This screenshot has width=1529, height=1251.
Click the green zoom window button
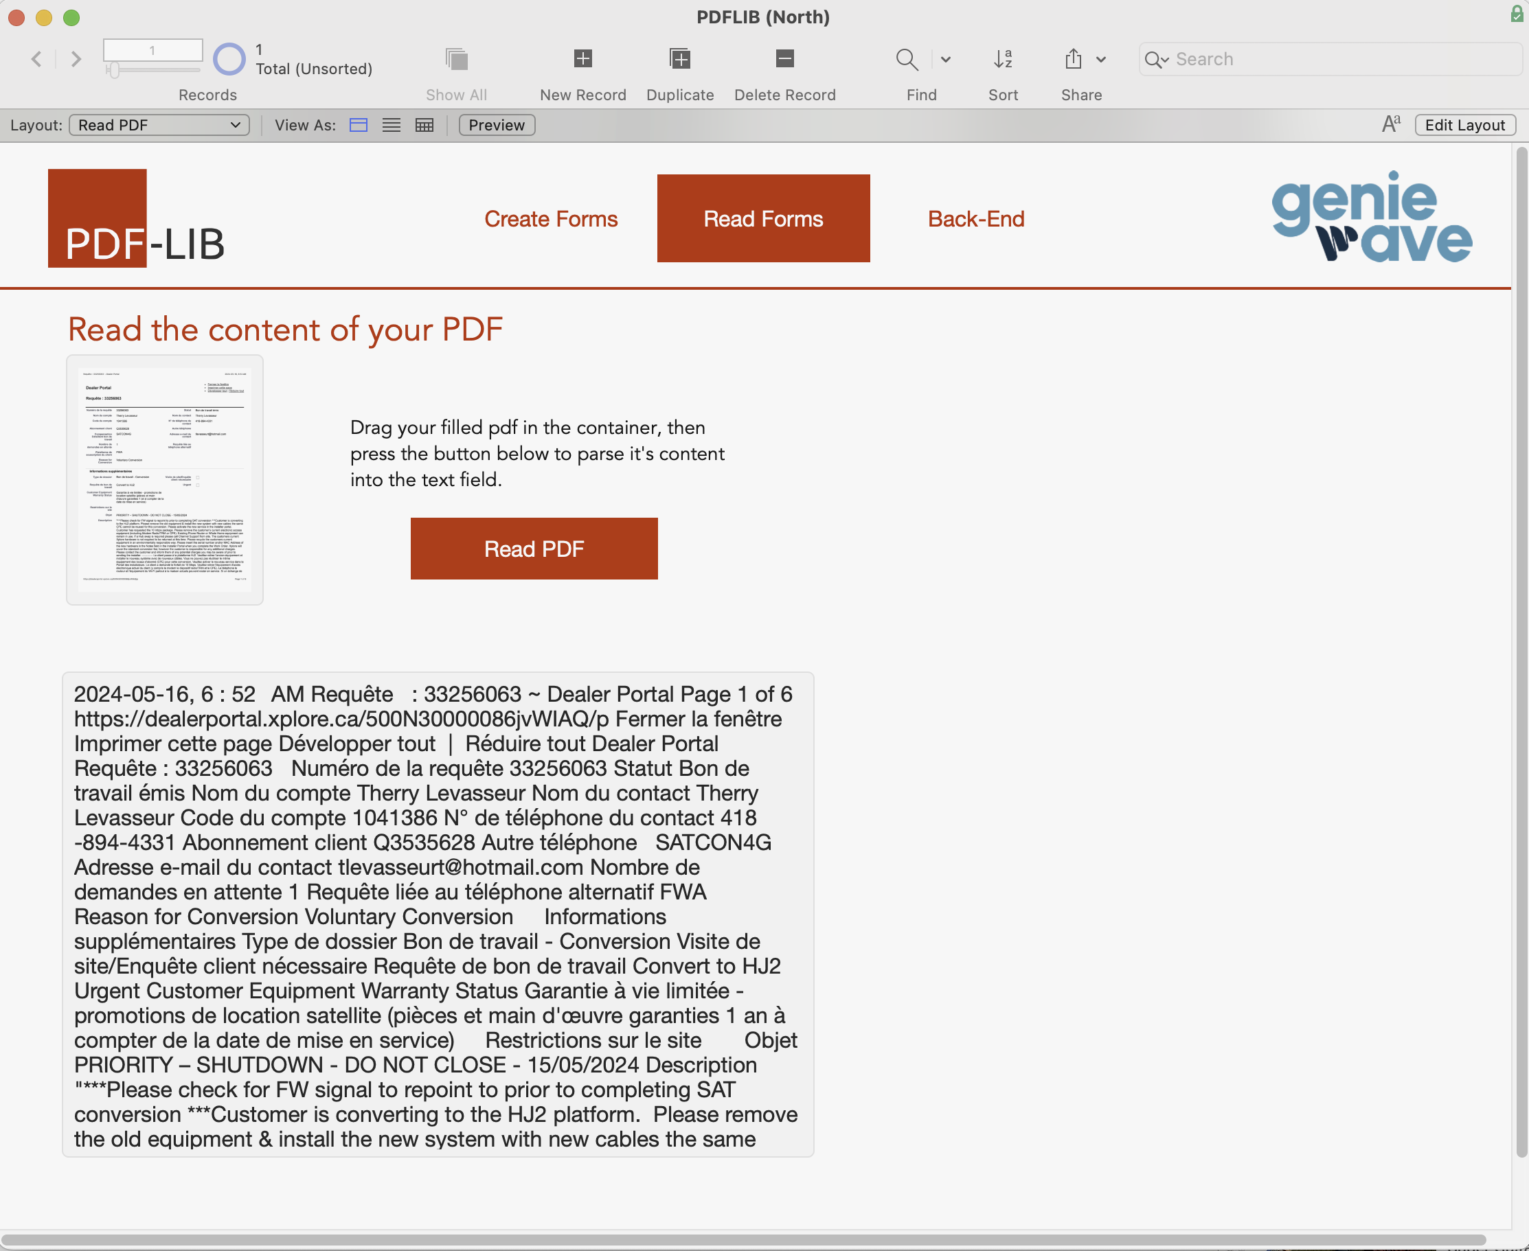point(71,17)
